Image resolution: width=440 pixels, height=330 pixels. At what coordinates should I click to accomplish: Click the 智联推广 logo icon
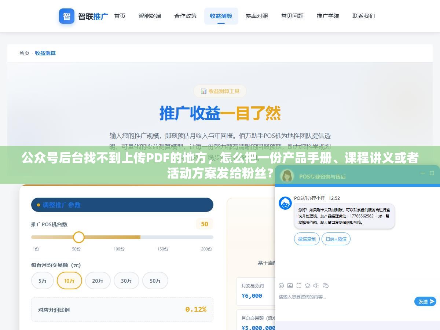click(x=67, y=16)
